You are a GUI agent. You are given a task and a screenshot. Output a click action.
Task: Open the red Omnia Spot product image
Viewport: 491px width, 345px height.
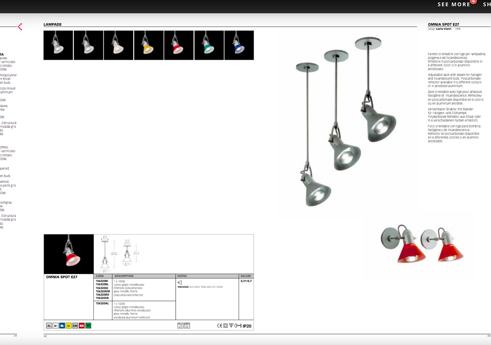point(68,254)
